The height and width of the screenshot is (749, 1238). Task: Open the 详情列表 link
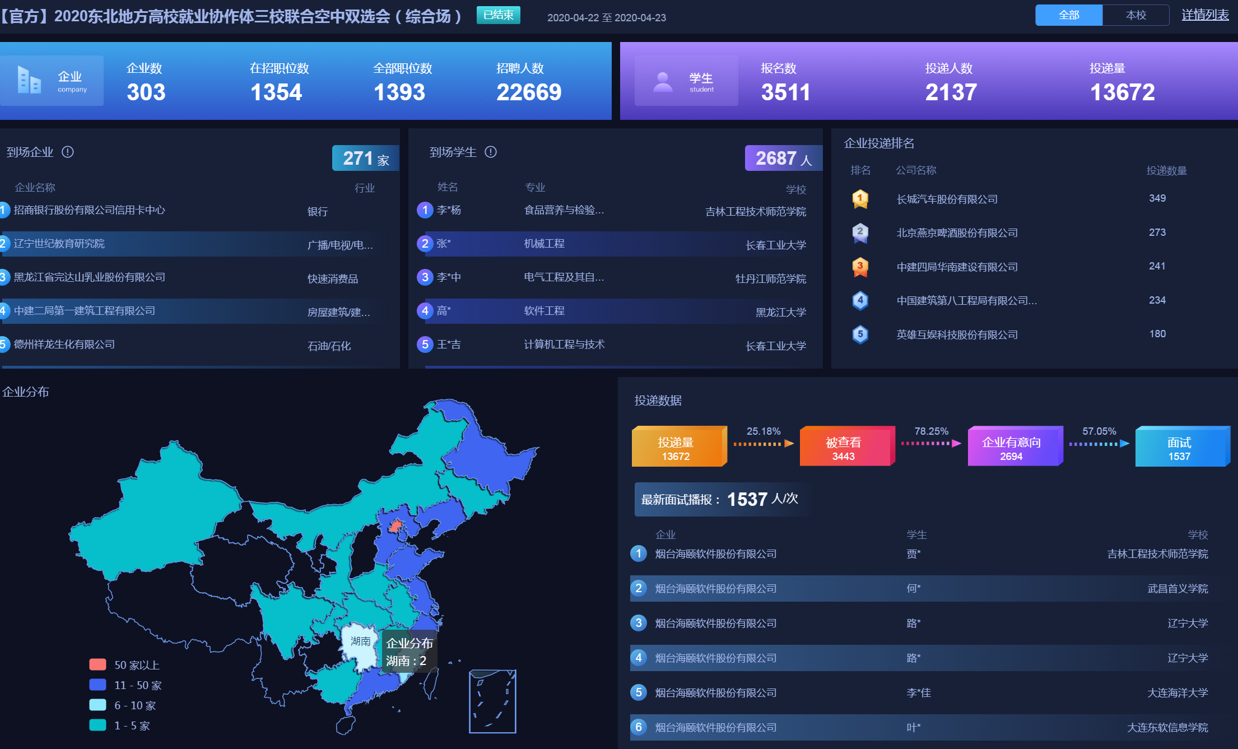[x=1205, y=15]
